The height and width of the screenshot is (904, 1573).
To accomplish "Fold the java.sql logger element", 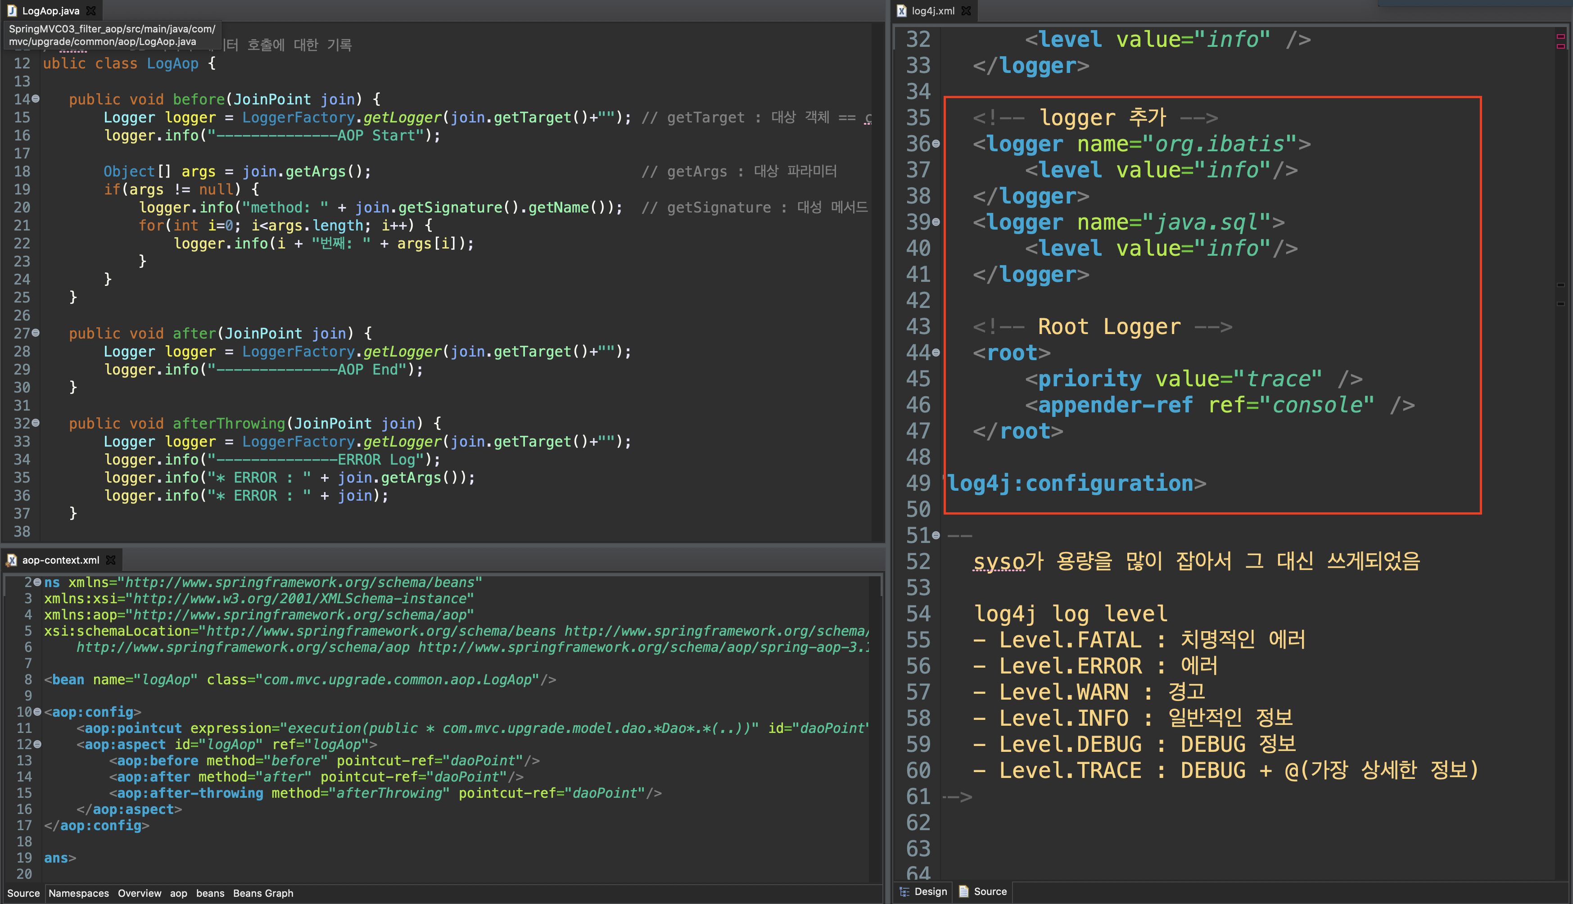I will click(936, 222).
